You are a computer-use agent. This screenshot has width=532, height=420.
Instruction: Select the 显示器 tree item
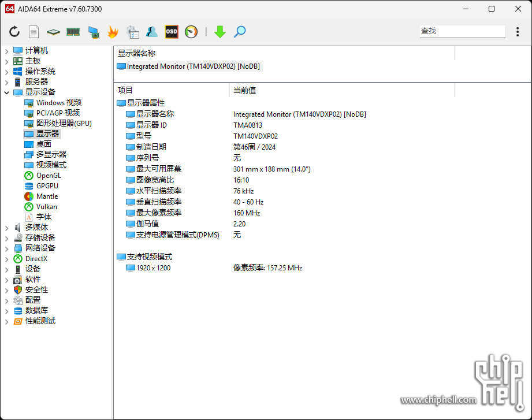(x=42, y=133)
